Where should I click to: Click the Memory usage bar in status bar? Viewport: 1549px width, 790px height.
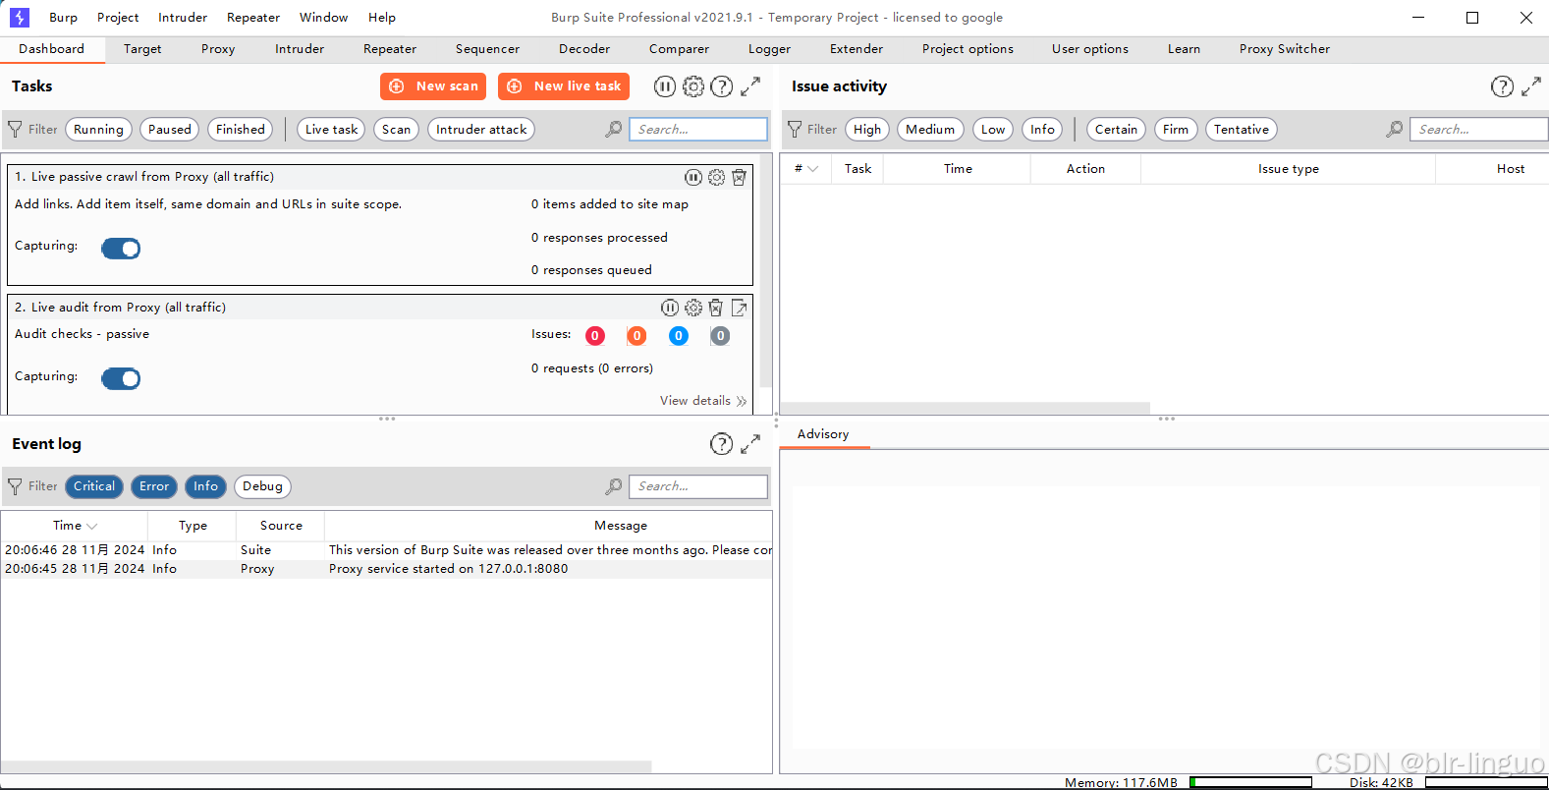1250,783
